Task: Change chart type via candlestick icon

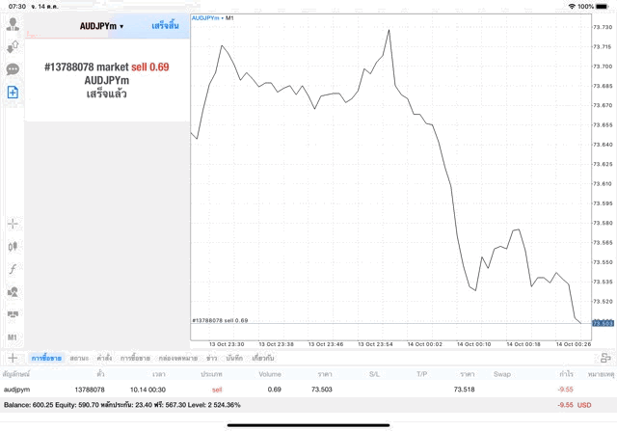Action: pyautogui.click(x=13, y=246)
